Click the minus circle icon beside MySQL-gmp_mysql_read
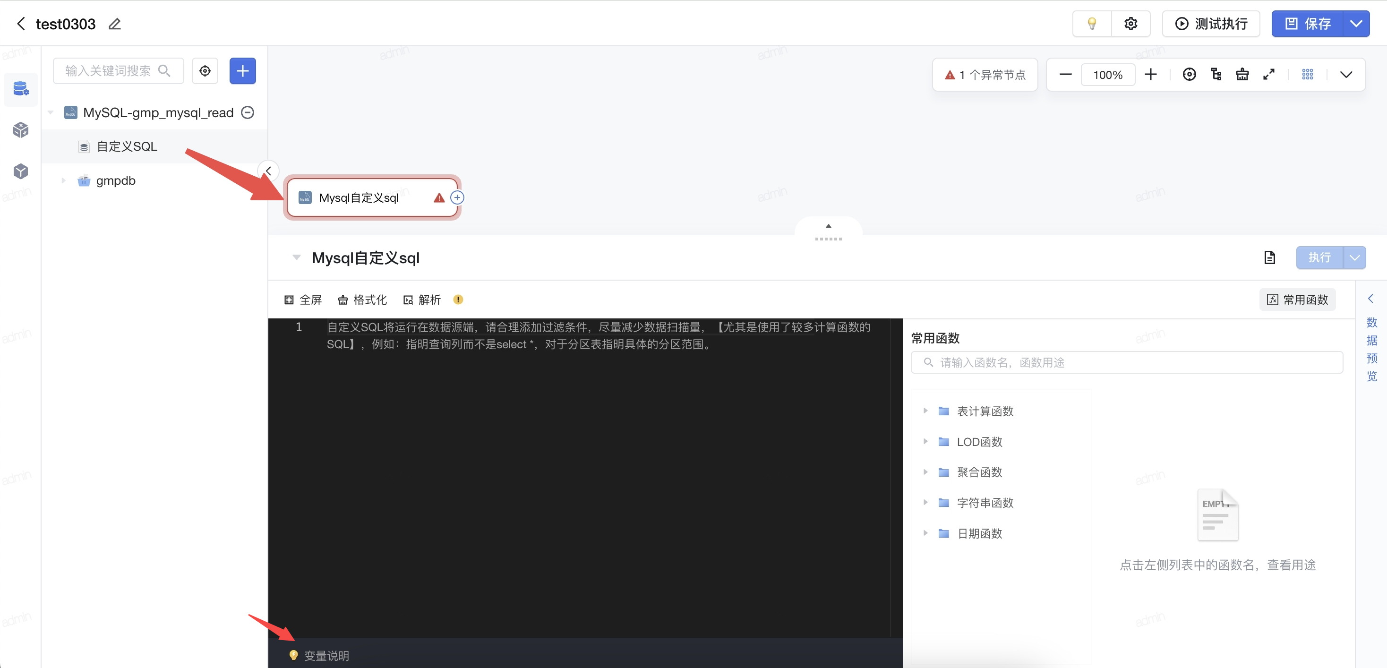 247,112
